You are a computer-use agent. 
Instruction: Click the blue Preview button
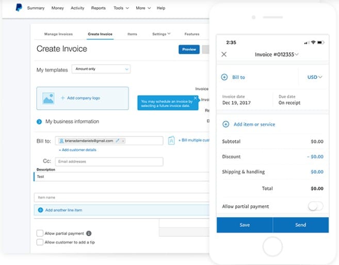point(189,49)
